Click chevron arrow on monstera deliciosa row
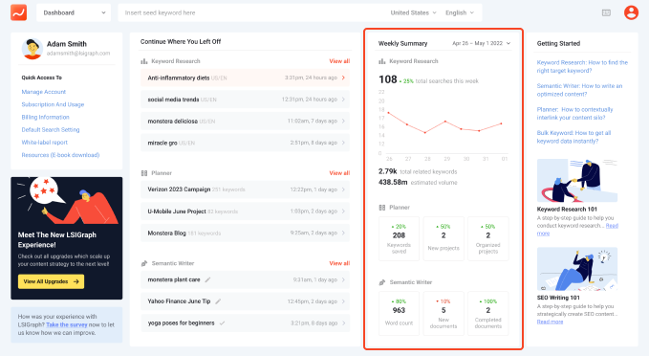 point(343,121)
